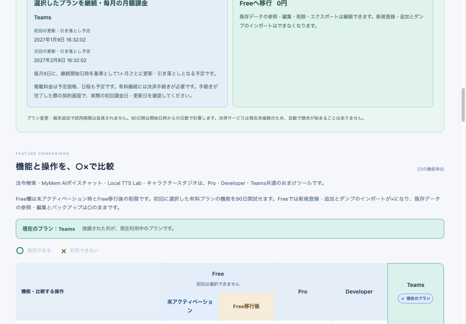The width and height of the screenshot is (466, 324).
Task: Click the 機能と操作を、○×で比較 heading
Action: 65,166
